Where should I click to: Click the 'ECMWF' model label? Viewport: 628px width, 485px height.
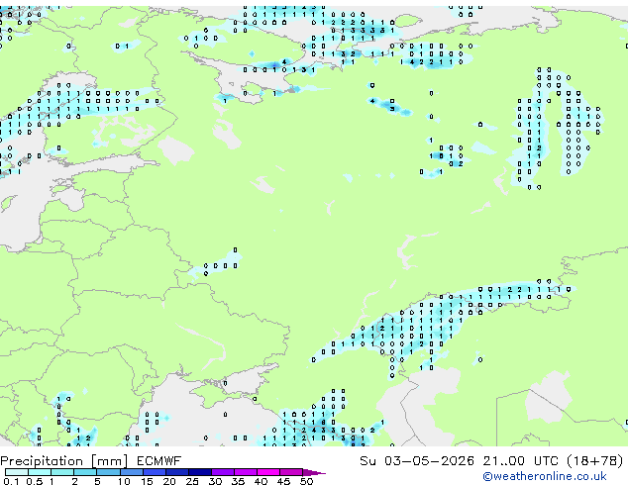[159, 461]
